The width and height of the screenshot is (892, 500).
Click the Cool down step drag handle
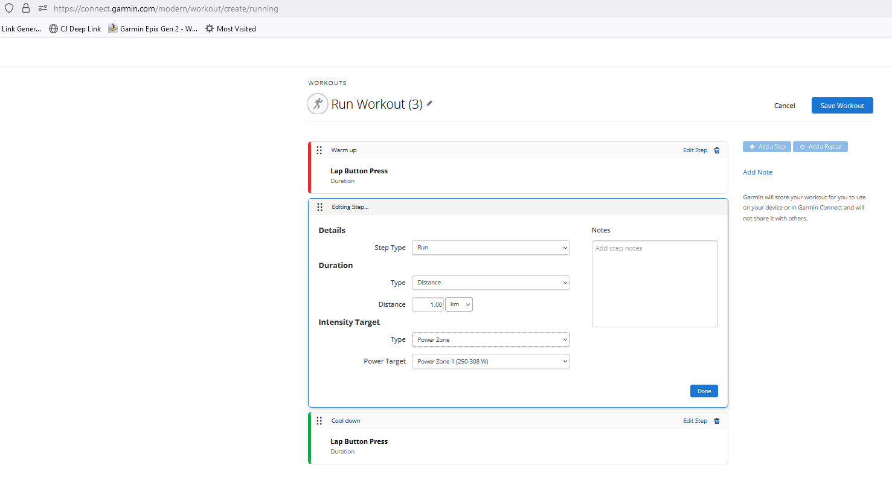coord(319,421)
